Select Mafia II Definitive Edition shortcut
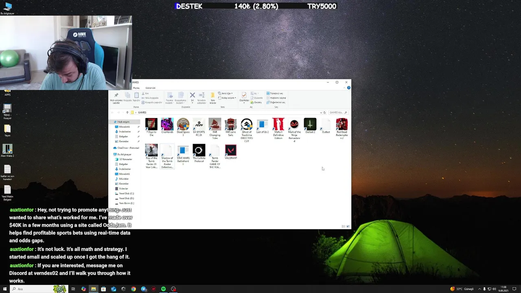The width and height of the screenshot is (521, 293). pos(278,128)
